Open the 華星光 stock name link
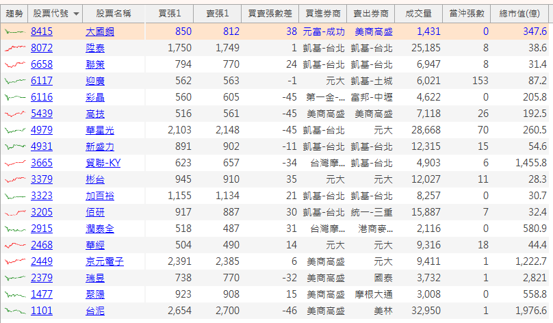The width and height of the screenshot is (553, 323). [100, 131]
